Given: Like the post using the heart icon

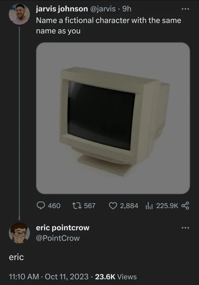Looking at the screenshot, I should point(113,205).
